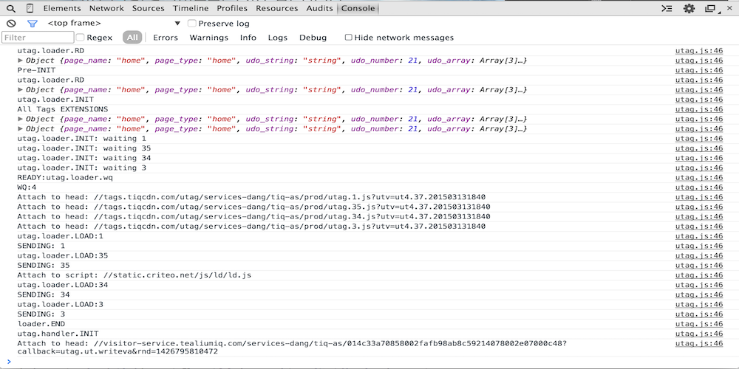
Task: Expand the Object row below the second utag.loader.RD
Action: 20,89
